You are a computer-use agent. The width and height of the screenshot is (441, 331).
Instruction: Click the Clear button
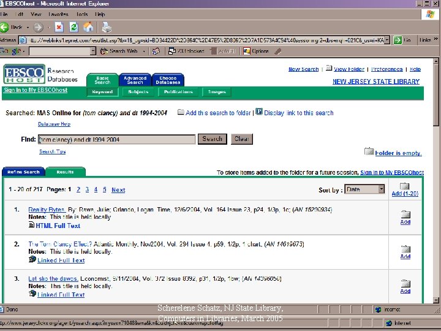[x=242, y=139]
